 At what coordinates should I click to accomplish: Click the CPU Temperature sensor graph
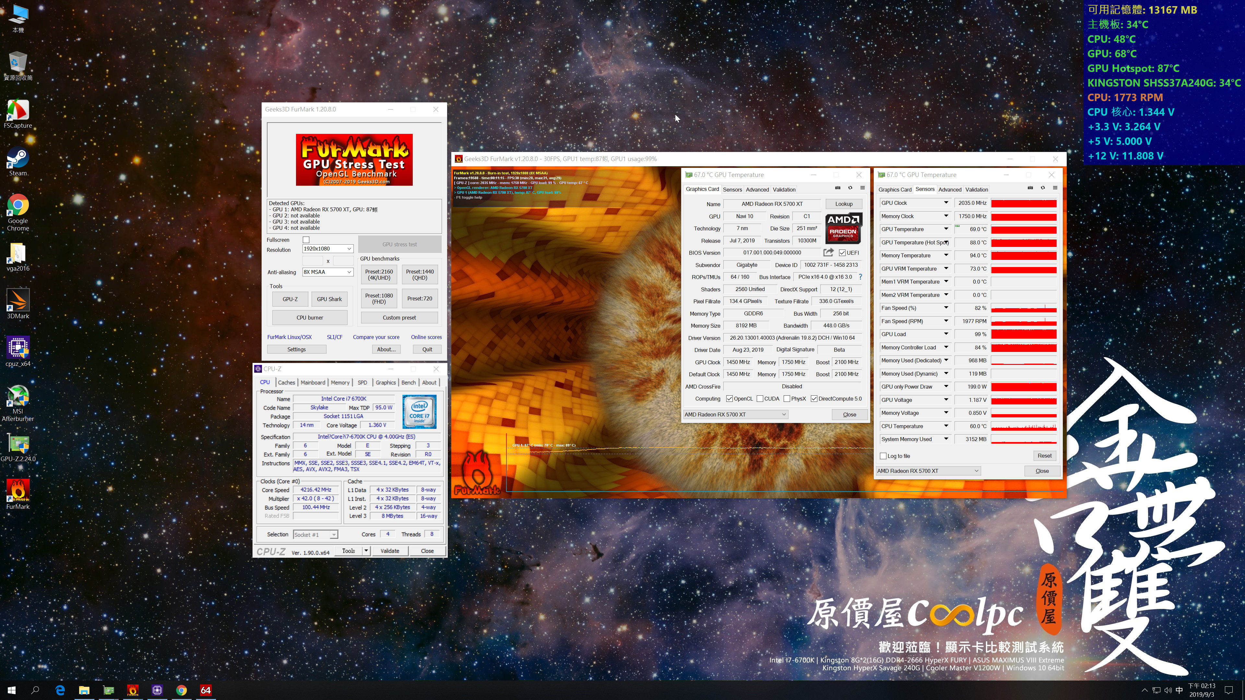[1024, 426]
